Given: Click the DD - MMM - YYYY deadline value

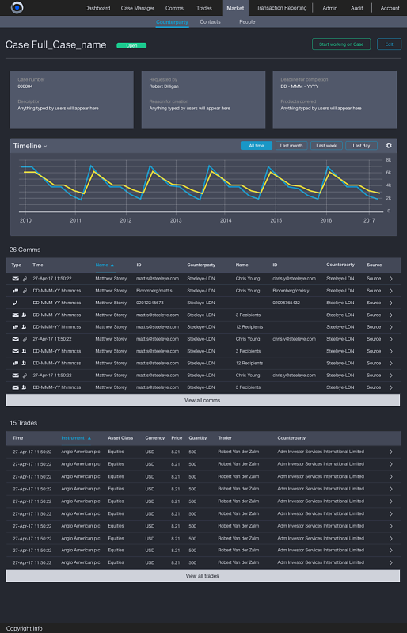Looking at the screenshot, I should point(299,86).
